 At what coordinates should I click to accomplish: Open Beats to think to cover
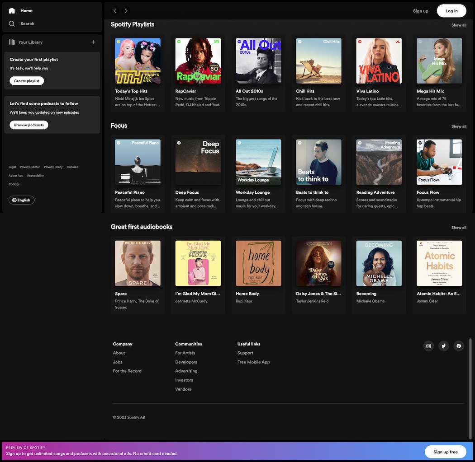(318, 162)
